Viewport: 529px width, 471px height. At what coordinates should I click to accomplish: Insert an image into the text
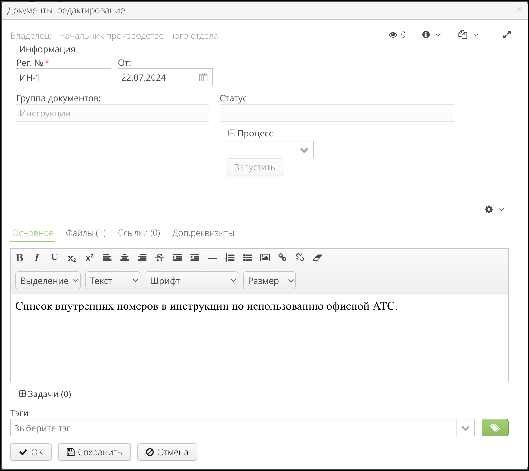(x=265, y=257)
